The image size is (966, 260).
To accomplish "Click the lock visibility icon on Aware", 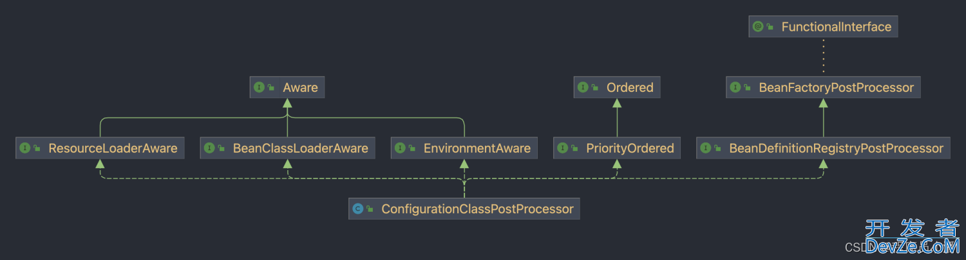I will pos(271,88).
